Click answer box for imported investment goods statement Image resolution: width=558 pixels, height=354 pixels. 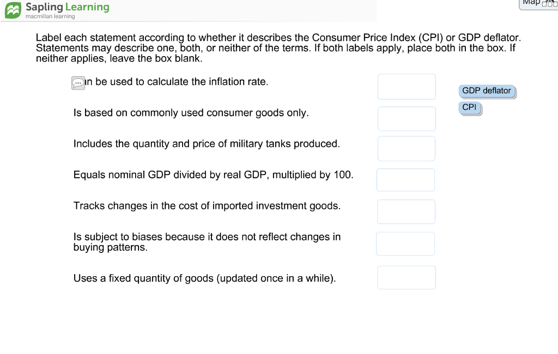(x=406, y=212)
